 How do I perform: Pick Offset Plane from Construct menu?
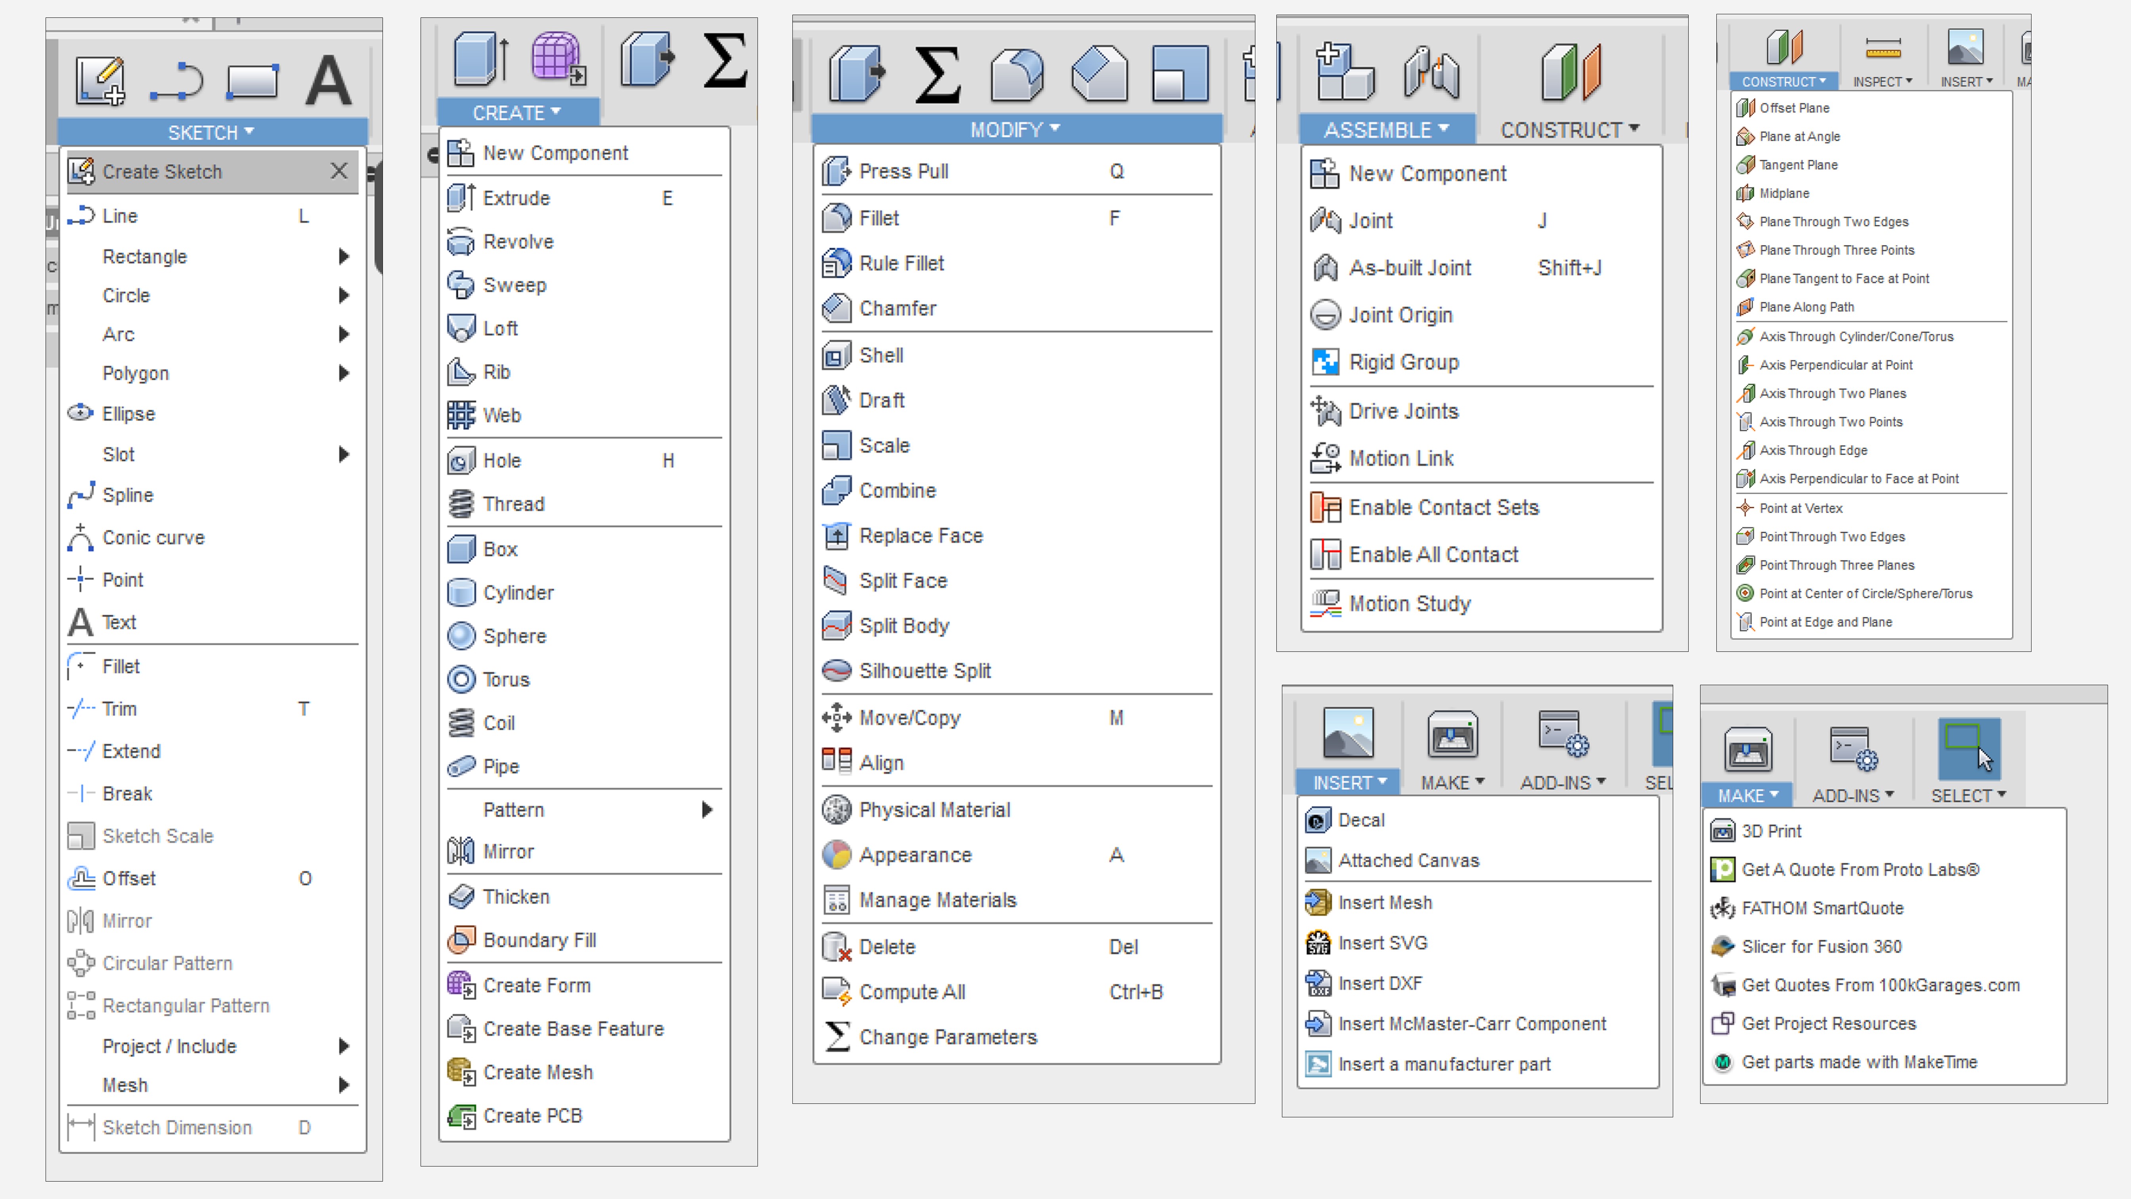[1794, 107]
